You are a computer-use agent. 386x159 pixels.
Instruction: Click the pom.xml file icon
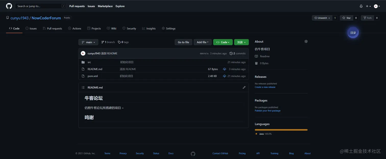click(83, 76)
